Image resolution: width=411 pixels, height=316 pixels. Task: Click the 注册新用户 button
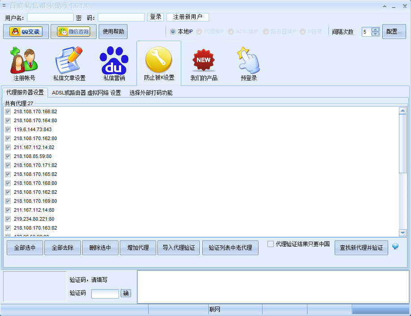[188, 17]
